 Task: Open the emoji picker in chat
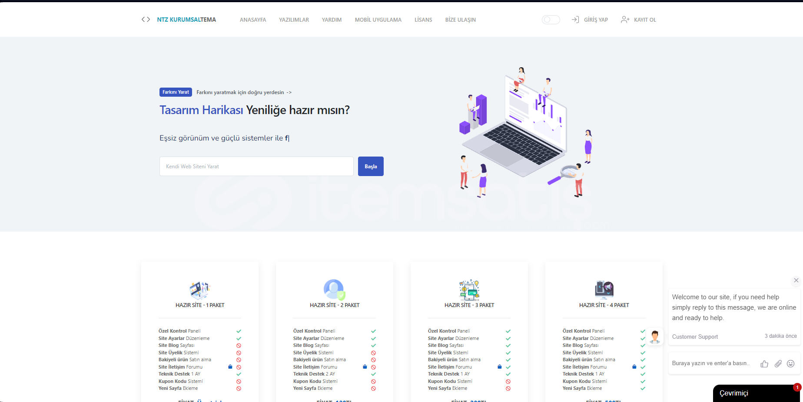pos(791,364)
